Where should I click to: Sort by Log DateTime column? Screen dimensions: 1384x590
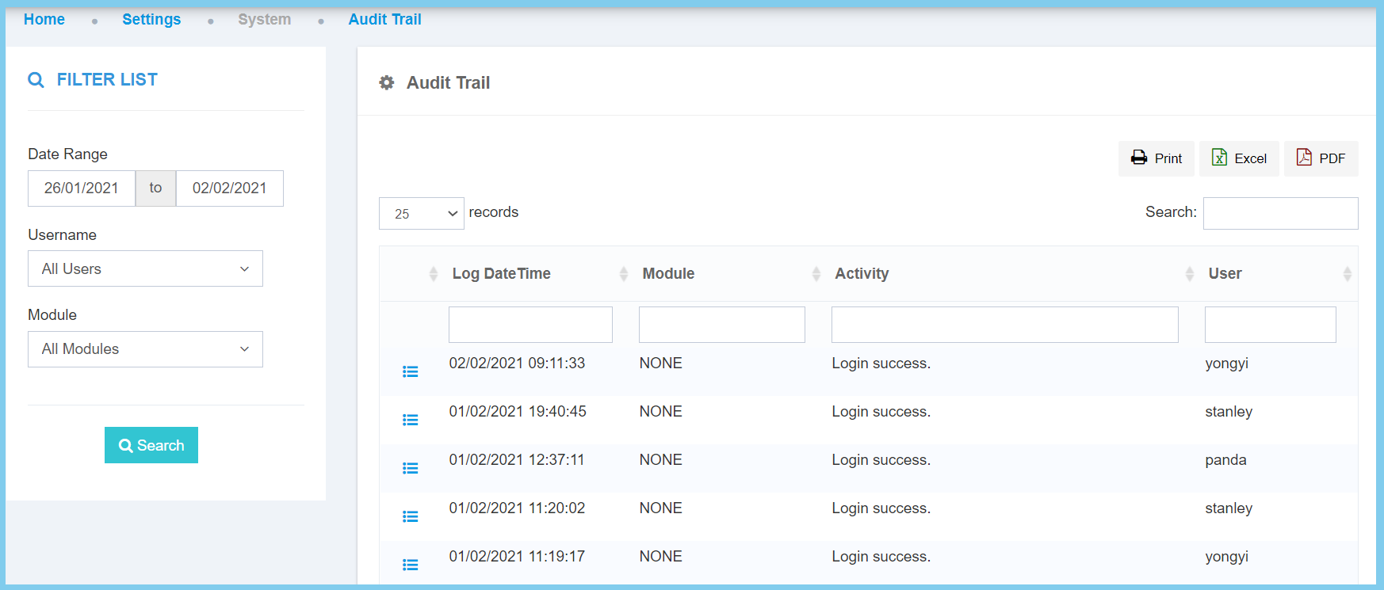[501, 273]
